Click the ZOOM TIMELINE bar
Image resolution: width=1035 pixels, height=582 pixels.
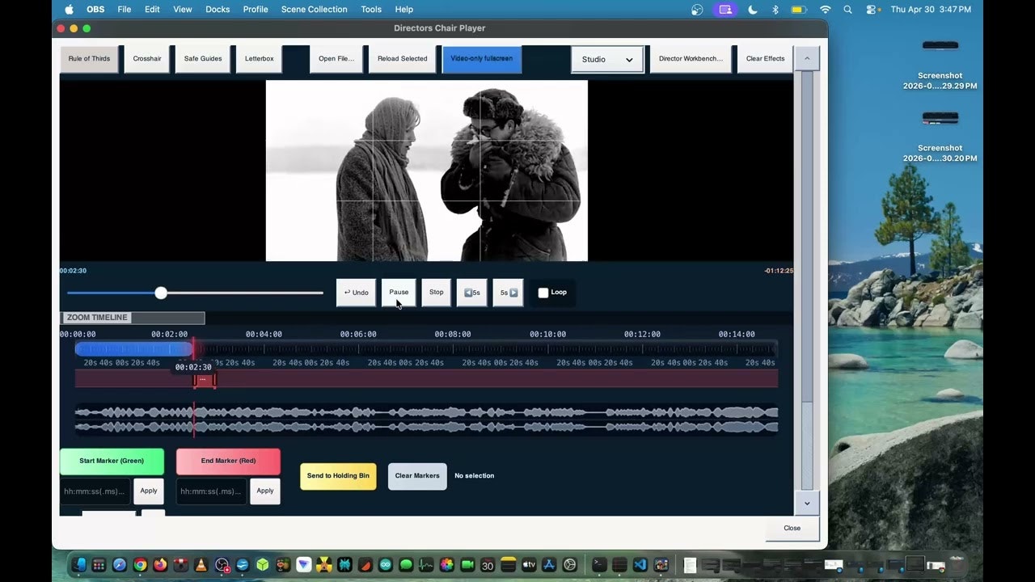point(133,318)
